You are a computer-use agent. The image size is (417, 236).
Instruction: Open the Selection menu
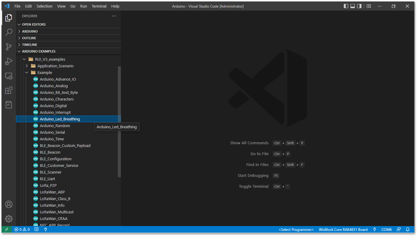click(x=44, y=6)
